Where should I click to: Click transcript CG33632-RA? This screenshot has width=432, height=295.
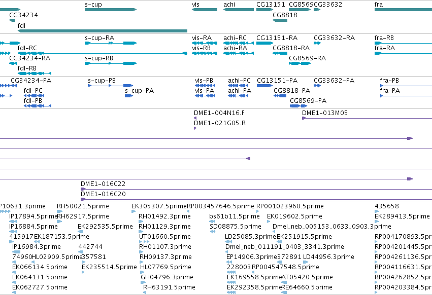tap(317, 43)
